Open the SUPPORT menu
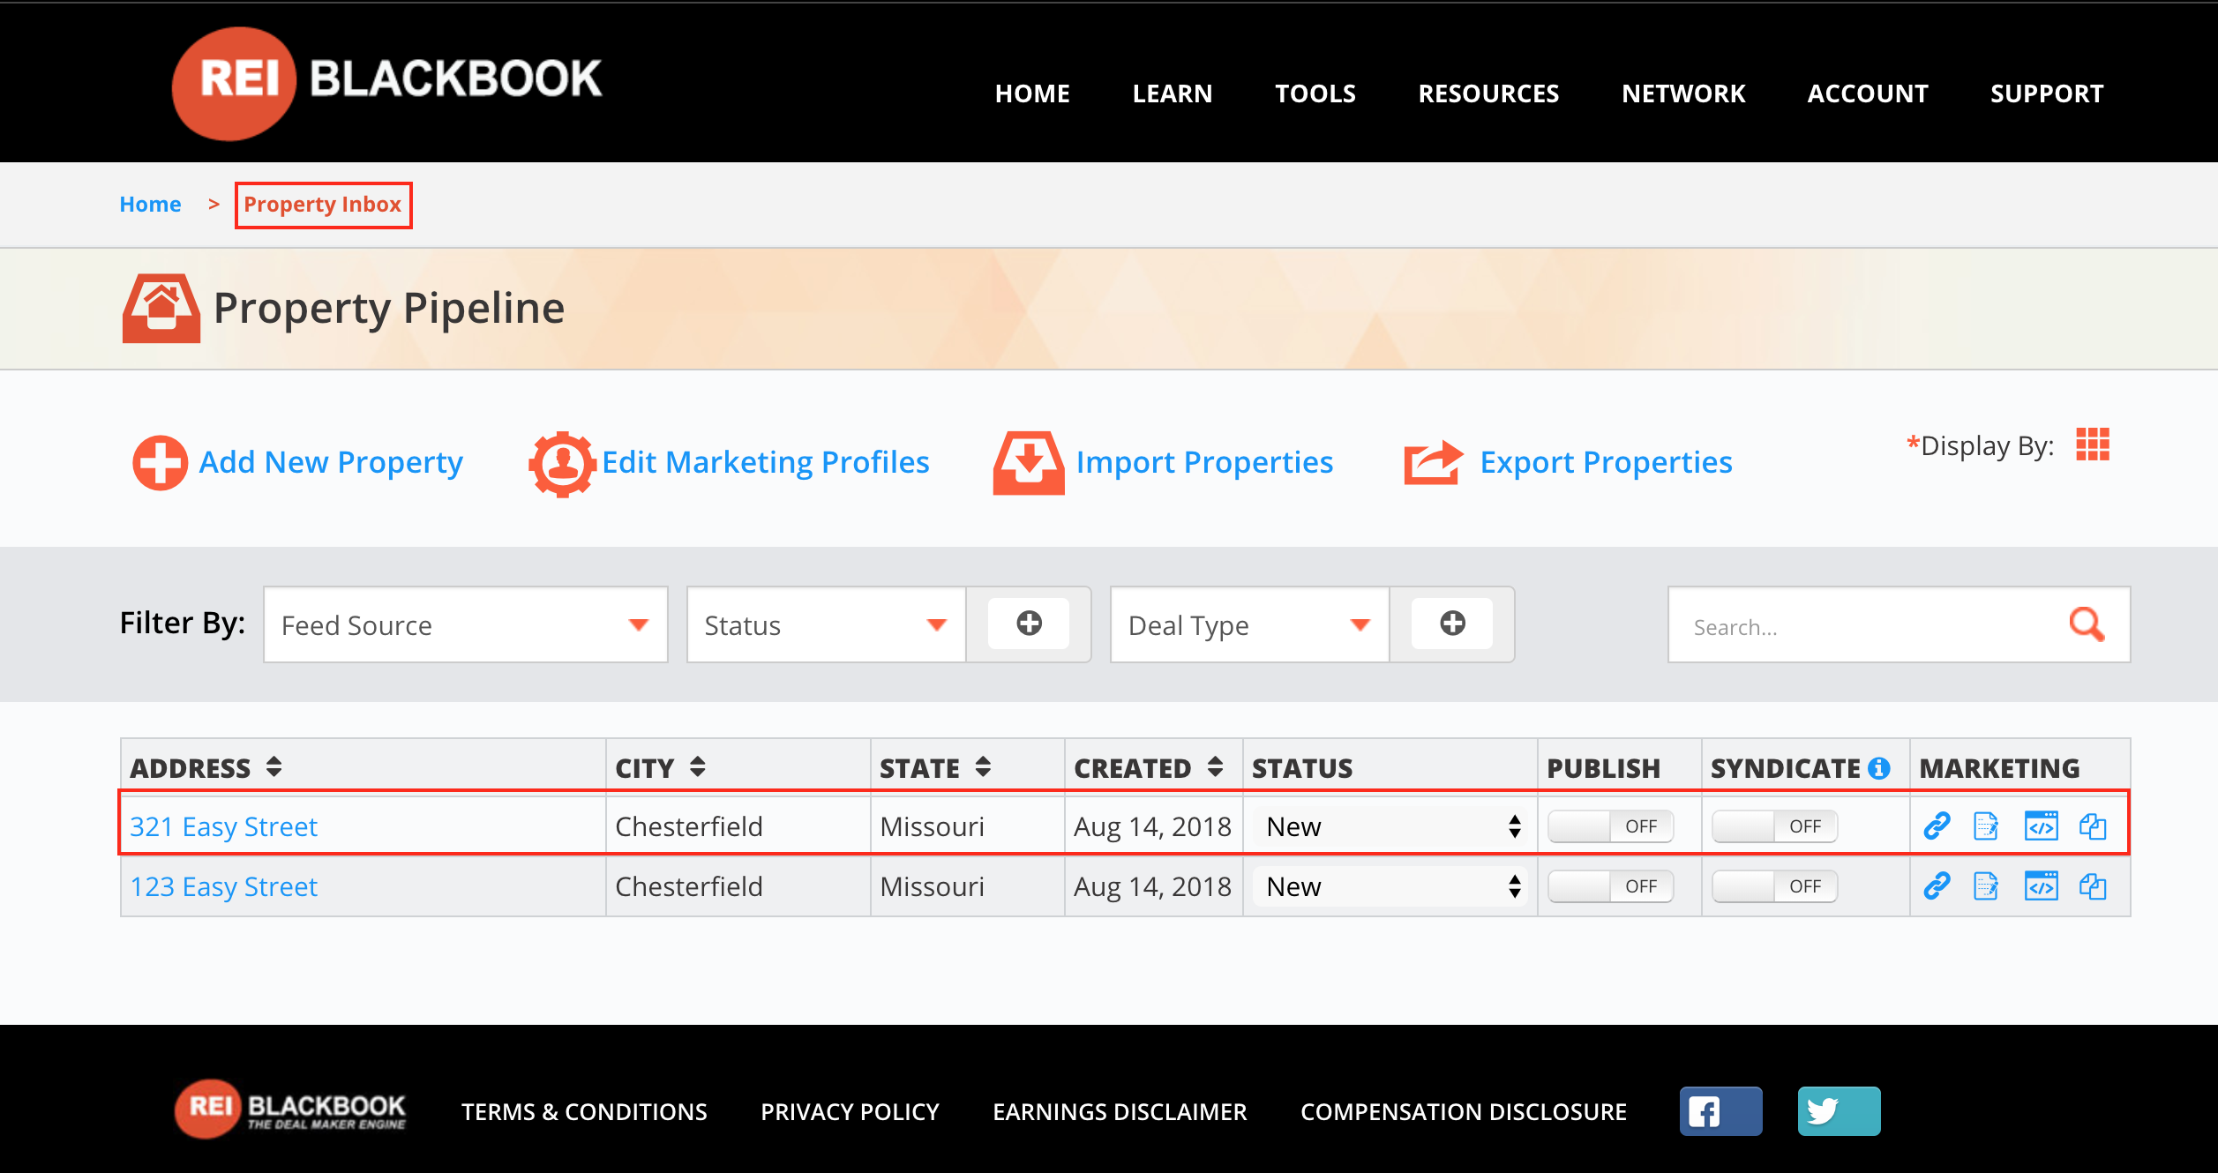Screen dimensions: 2218x1173 [x=2047, y=93]
